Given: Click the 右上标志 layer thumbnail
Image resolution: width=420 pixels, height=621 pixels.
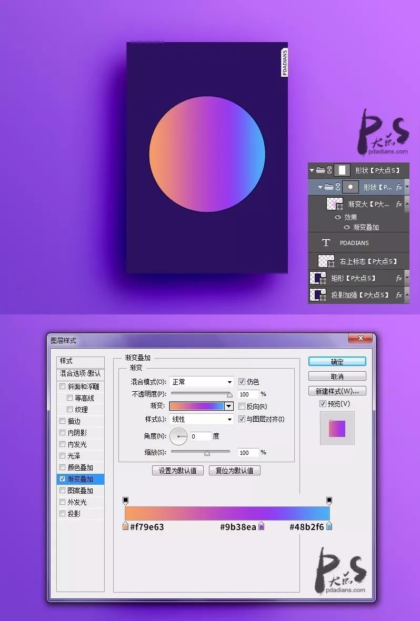Looking at the screenshot, I should (x=326, y=261).
